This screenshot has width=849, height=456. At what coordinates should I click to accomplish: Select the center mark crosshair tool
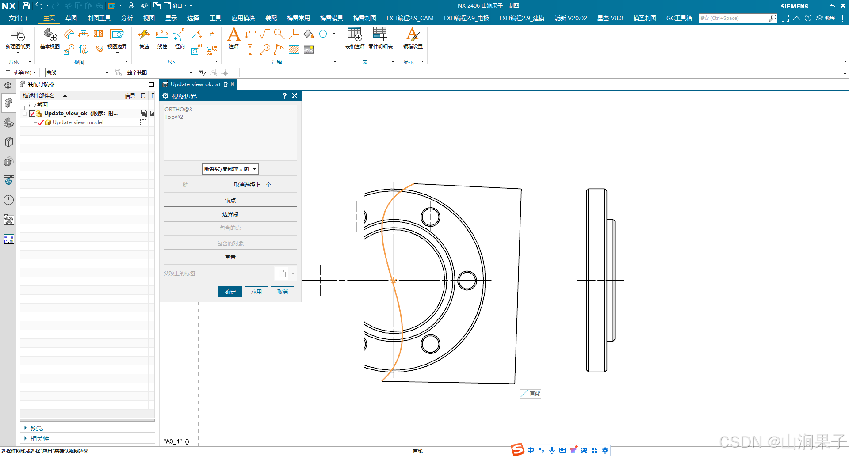323,34
